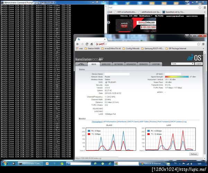This screenshot has width=208, height=173.
Task: Open the Interfaces monitor link
Action: click(122, 122)
